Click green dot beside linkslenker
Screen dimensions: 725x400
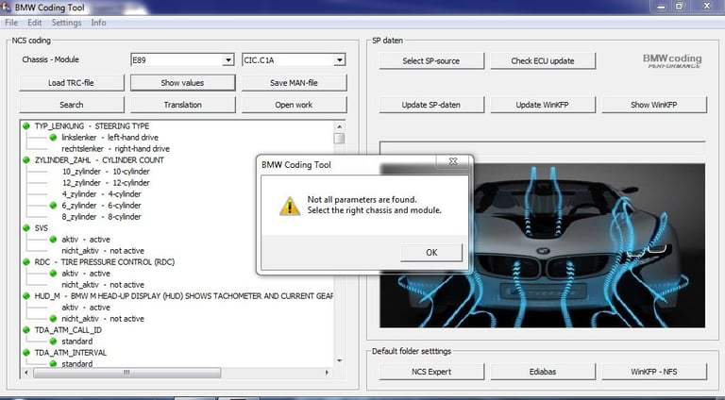click(53, 137)
